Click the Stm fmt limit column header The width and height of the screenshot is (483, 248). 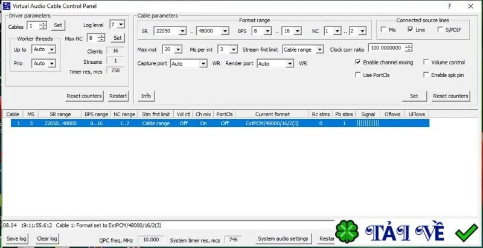click(x=156, y=114)
